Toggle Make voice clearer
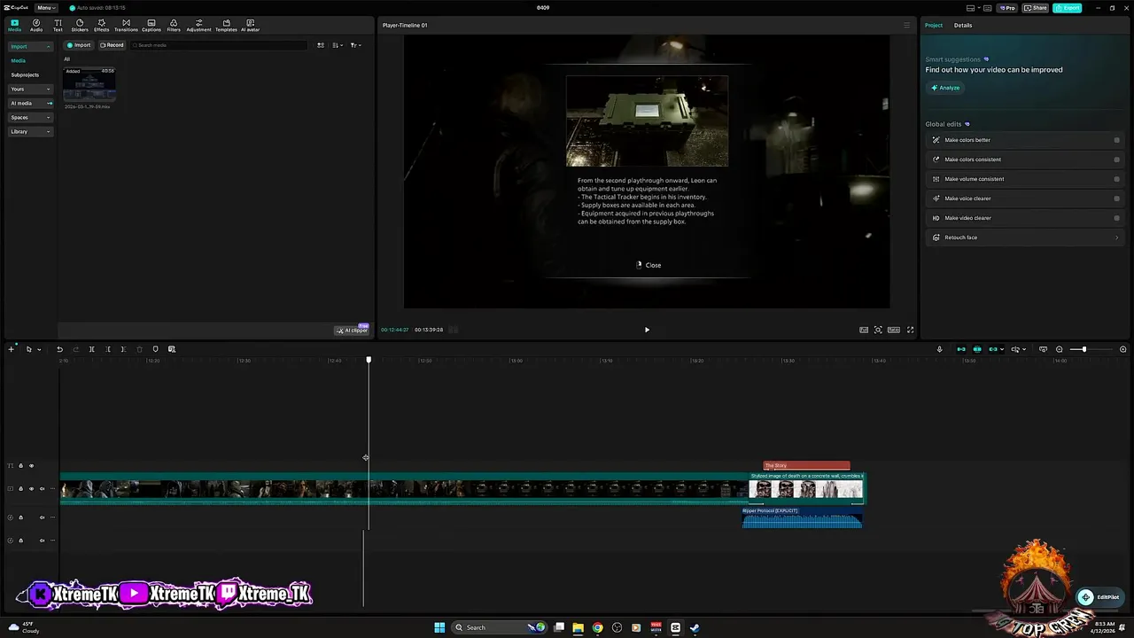 [1116, 198]
